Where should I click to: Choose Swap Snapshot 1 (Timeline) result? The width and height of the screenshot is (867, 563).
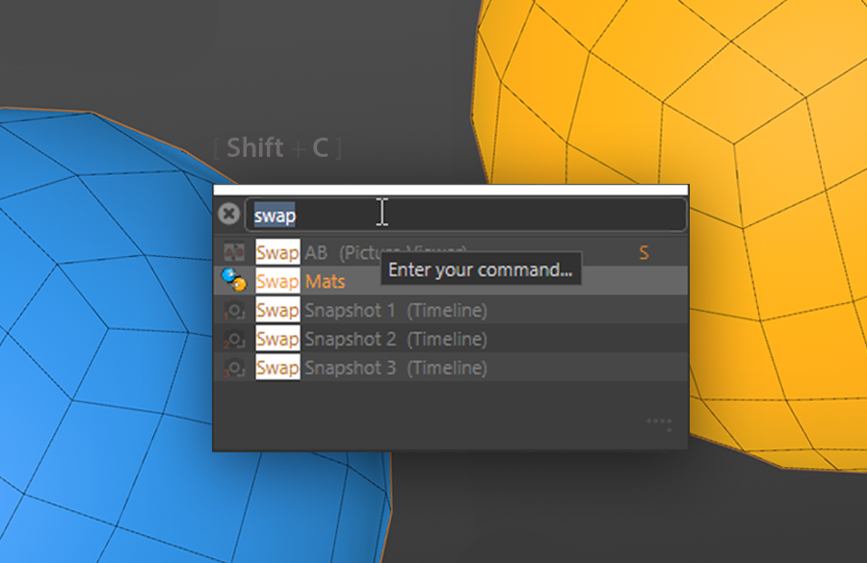coord(451,310)
